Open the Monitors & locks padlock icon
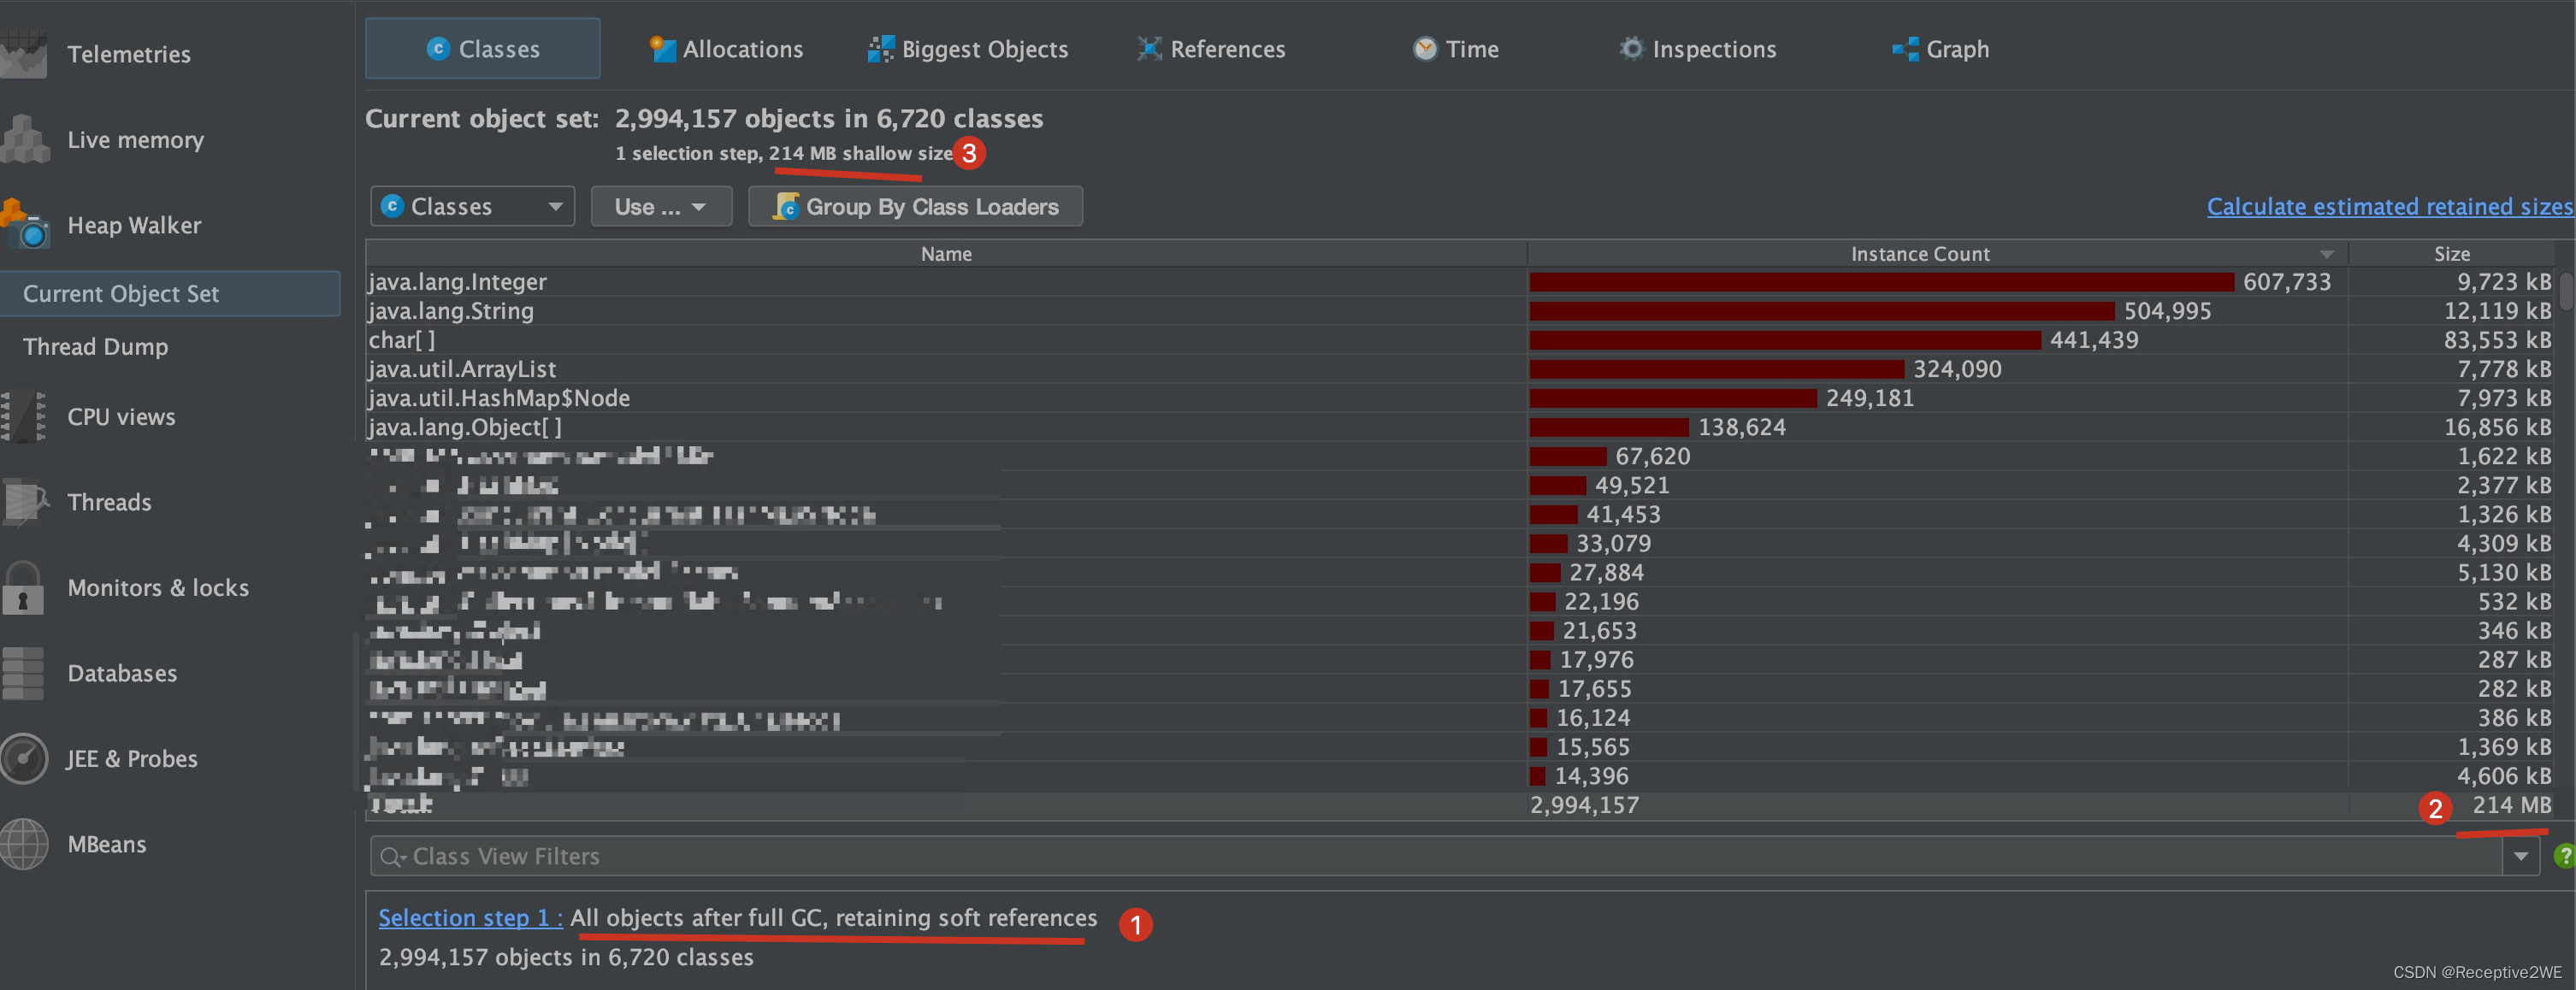 (x=23, y=587)
